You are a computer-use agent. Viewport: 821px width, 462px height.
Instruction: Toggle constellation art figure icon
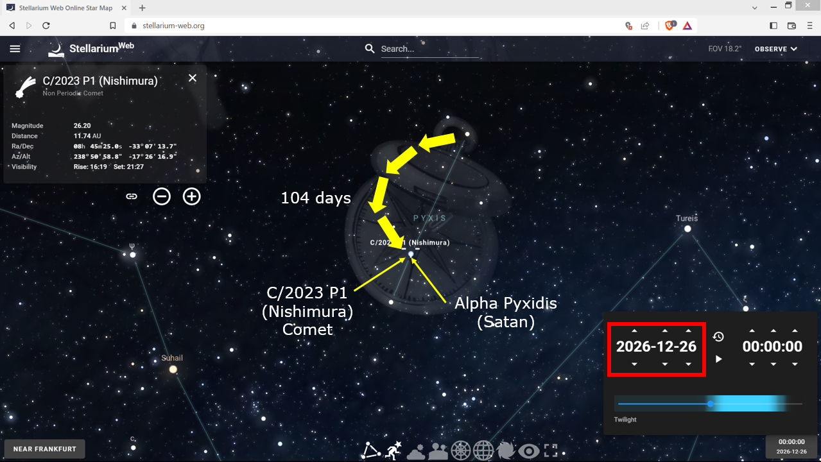[x=393, y=450]
